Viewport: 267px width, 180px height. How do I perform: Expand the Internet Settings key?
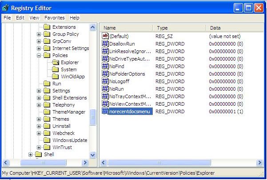click(x=39, y=49)
